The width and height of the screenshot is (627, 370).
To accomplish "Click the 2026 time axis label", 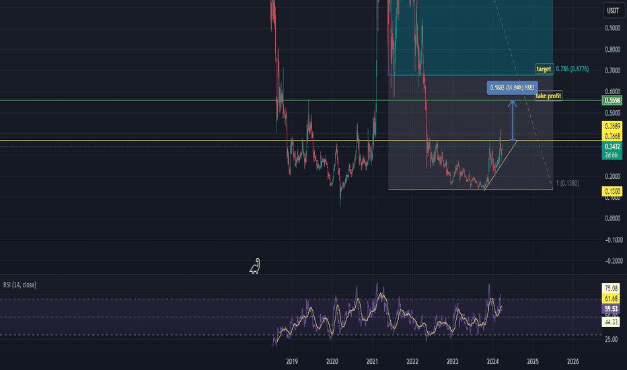I will 573,362.
